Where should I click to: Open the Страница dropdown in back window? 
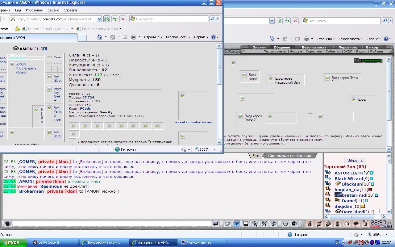[326, 39]
